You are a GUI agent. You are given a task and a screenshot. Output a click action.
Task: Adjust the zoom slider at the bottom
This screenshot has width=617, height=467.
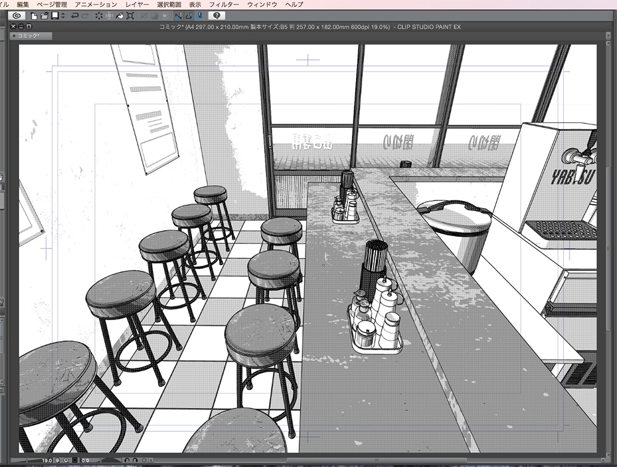(x=28, y=460)
